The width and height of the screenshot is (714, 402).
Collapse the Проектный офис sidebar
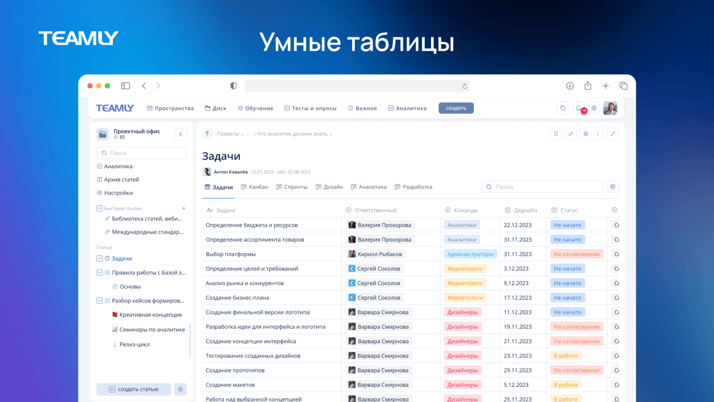tap(181, 134)
